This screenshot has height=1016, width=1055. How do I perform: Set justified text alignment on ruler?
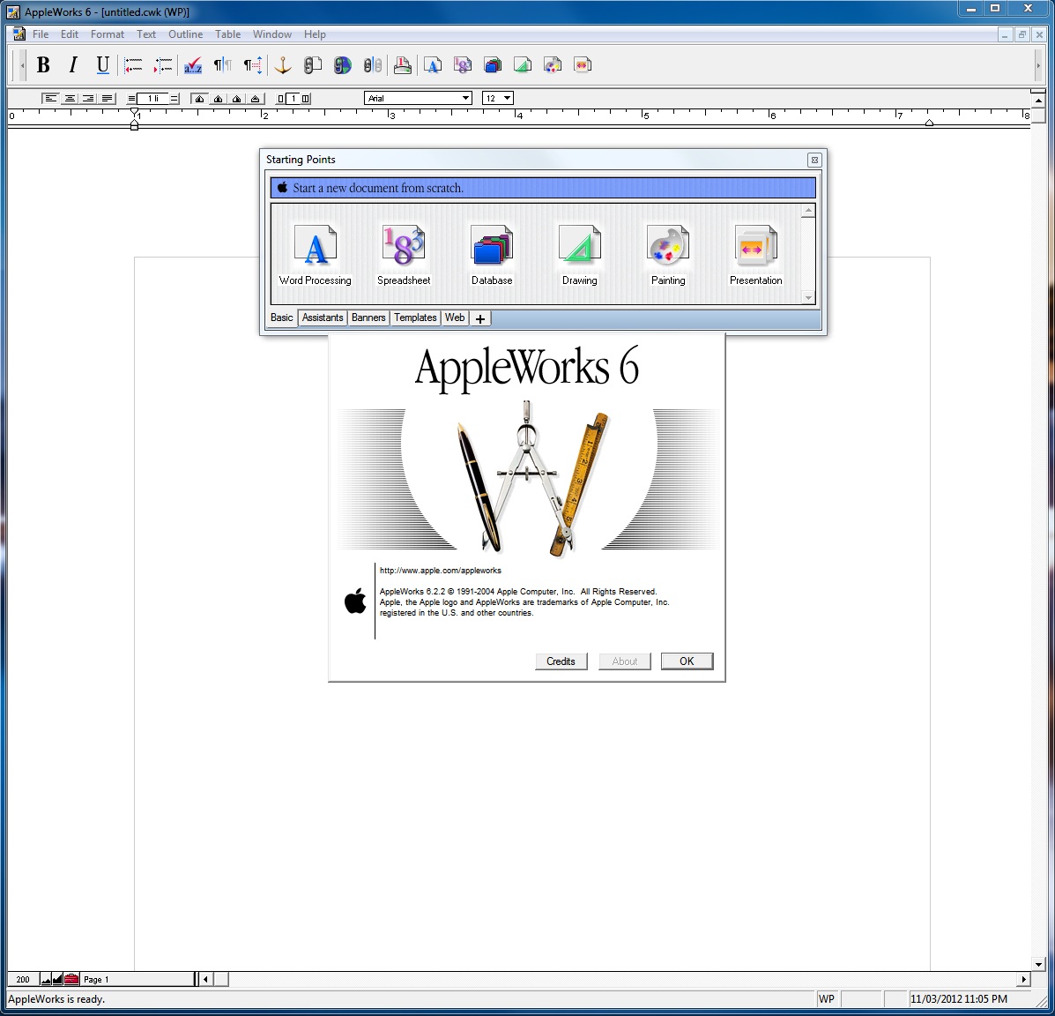107,98
